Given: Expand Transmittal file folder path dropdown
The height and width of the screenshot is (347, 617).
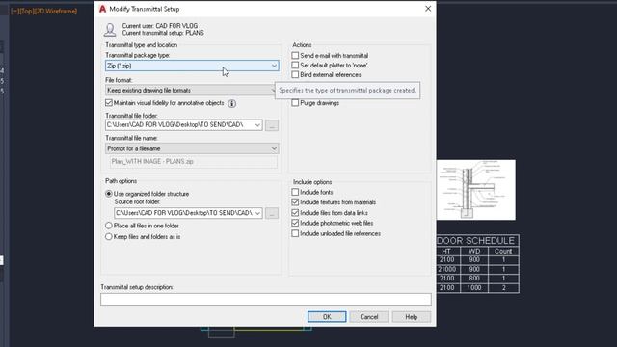Looking at the screenshot, I should pos(257,125).
